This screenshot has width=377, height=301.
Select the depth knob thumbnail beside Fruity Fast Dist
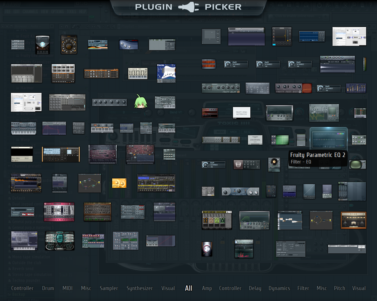tap(329, 88)
